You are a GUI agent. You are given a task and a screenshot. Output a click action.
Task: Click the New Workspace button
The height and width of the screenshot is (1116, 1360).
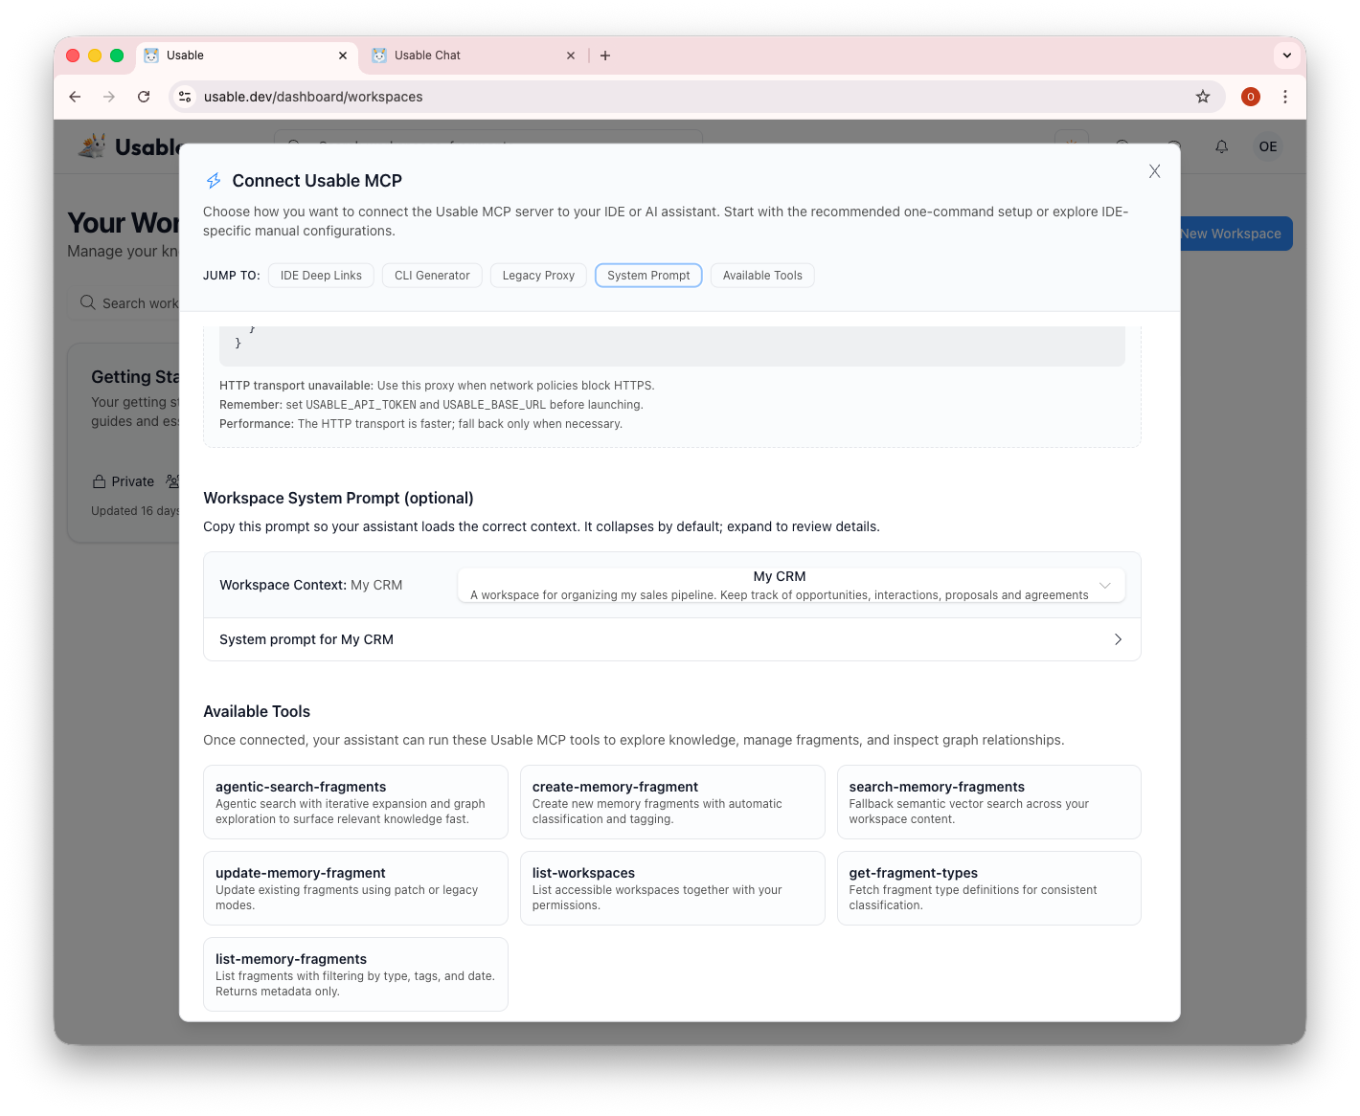1229,234
